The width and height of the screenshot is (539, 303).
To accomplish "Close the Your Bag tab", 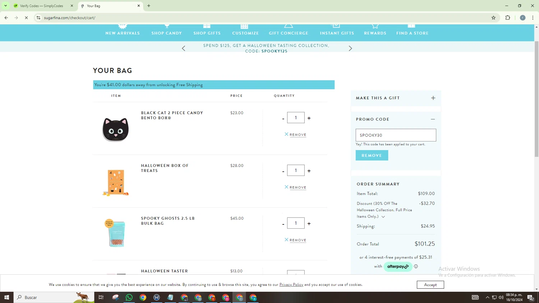I will click(x=139, y=6).
